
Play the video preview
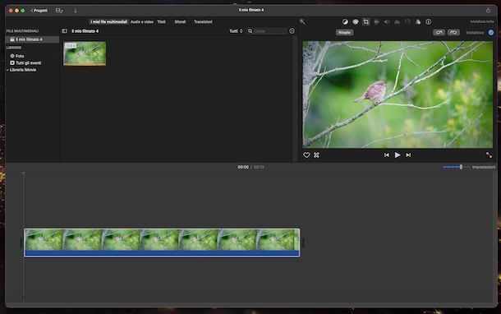[398, 155]
